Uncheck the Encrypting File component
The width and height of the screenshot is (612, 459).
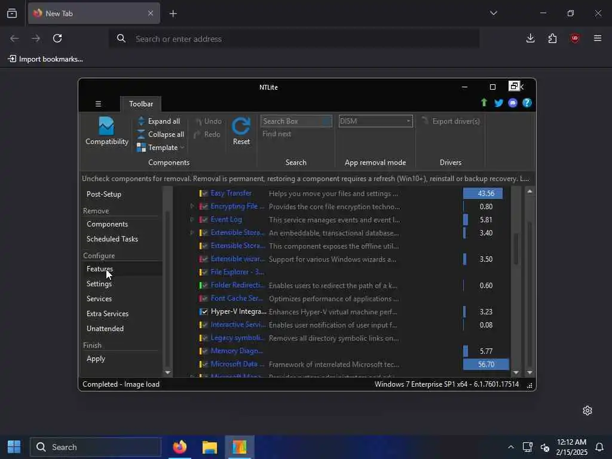204,206
